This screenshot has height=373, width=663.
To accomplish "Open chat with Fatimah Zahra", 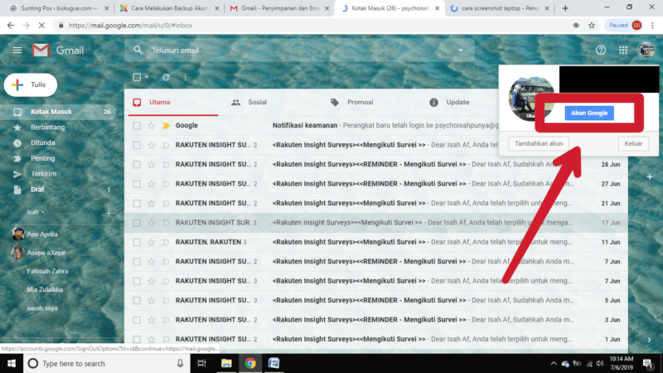I will click(47, 271).
